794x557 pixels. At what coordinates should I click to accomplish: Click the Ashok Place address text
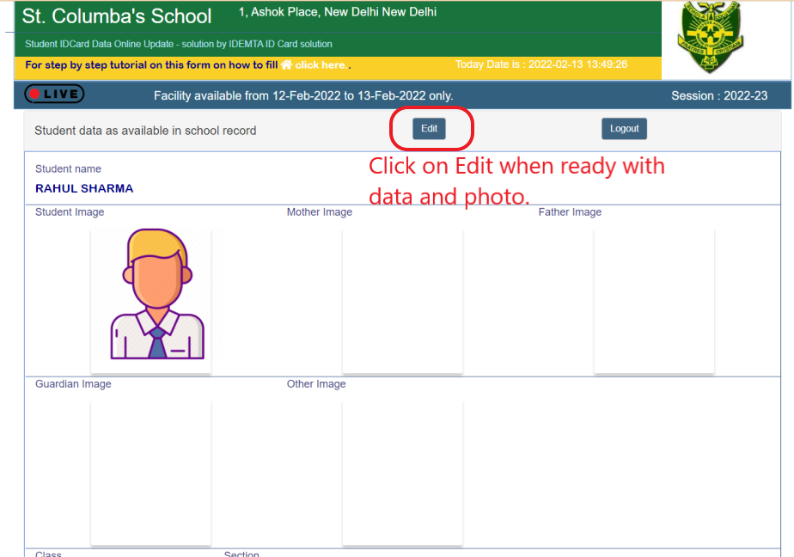click(x=338, y=13)
